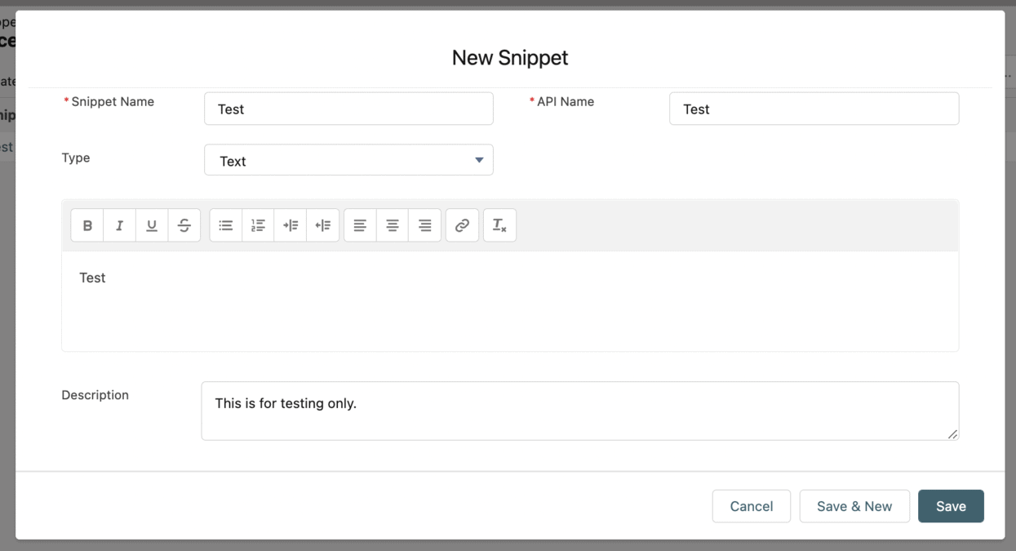Click the Snippet Name label

pos(113,102)
